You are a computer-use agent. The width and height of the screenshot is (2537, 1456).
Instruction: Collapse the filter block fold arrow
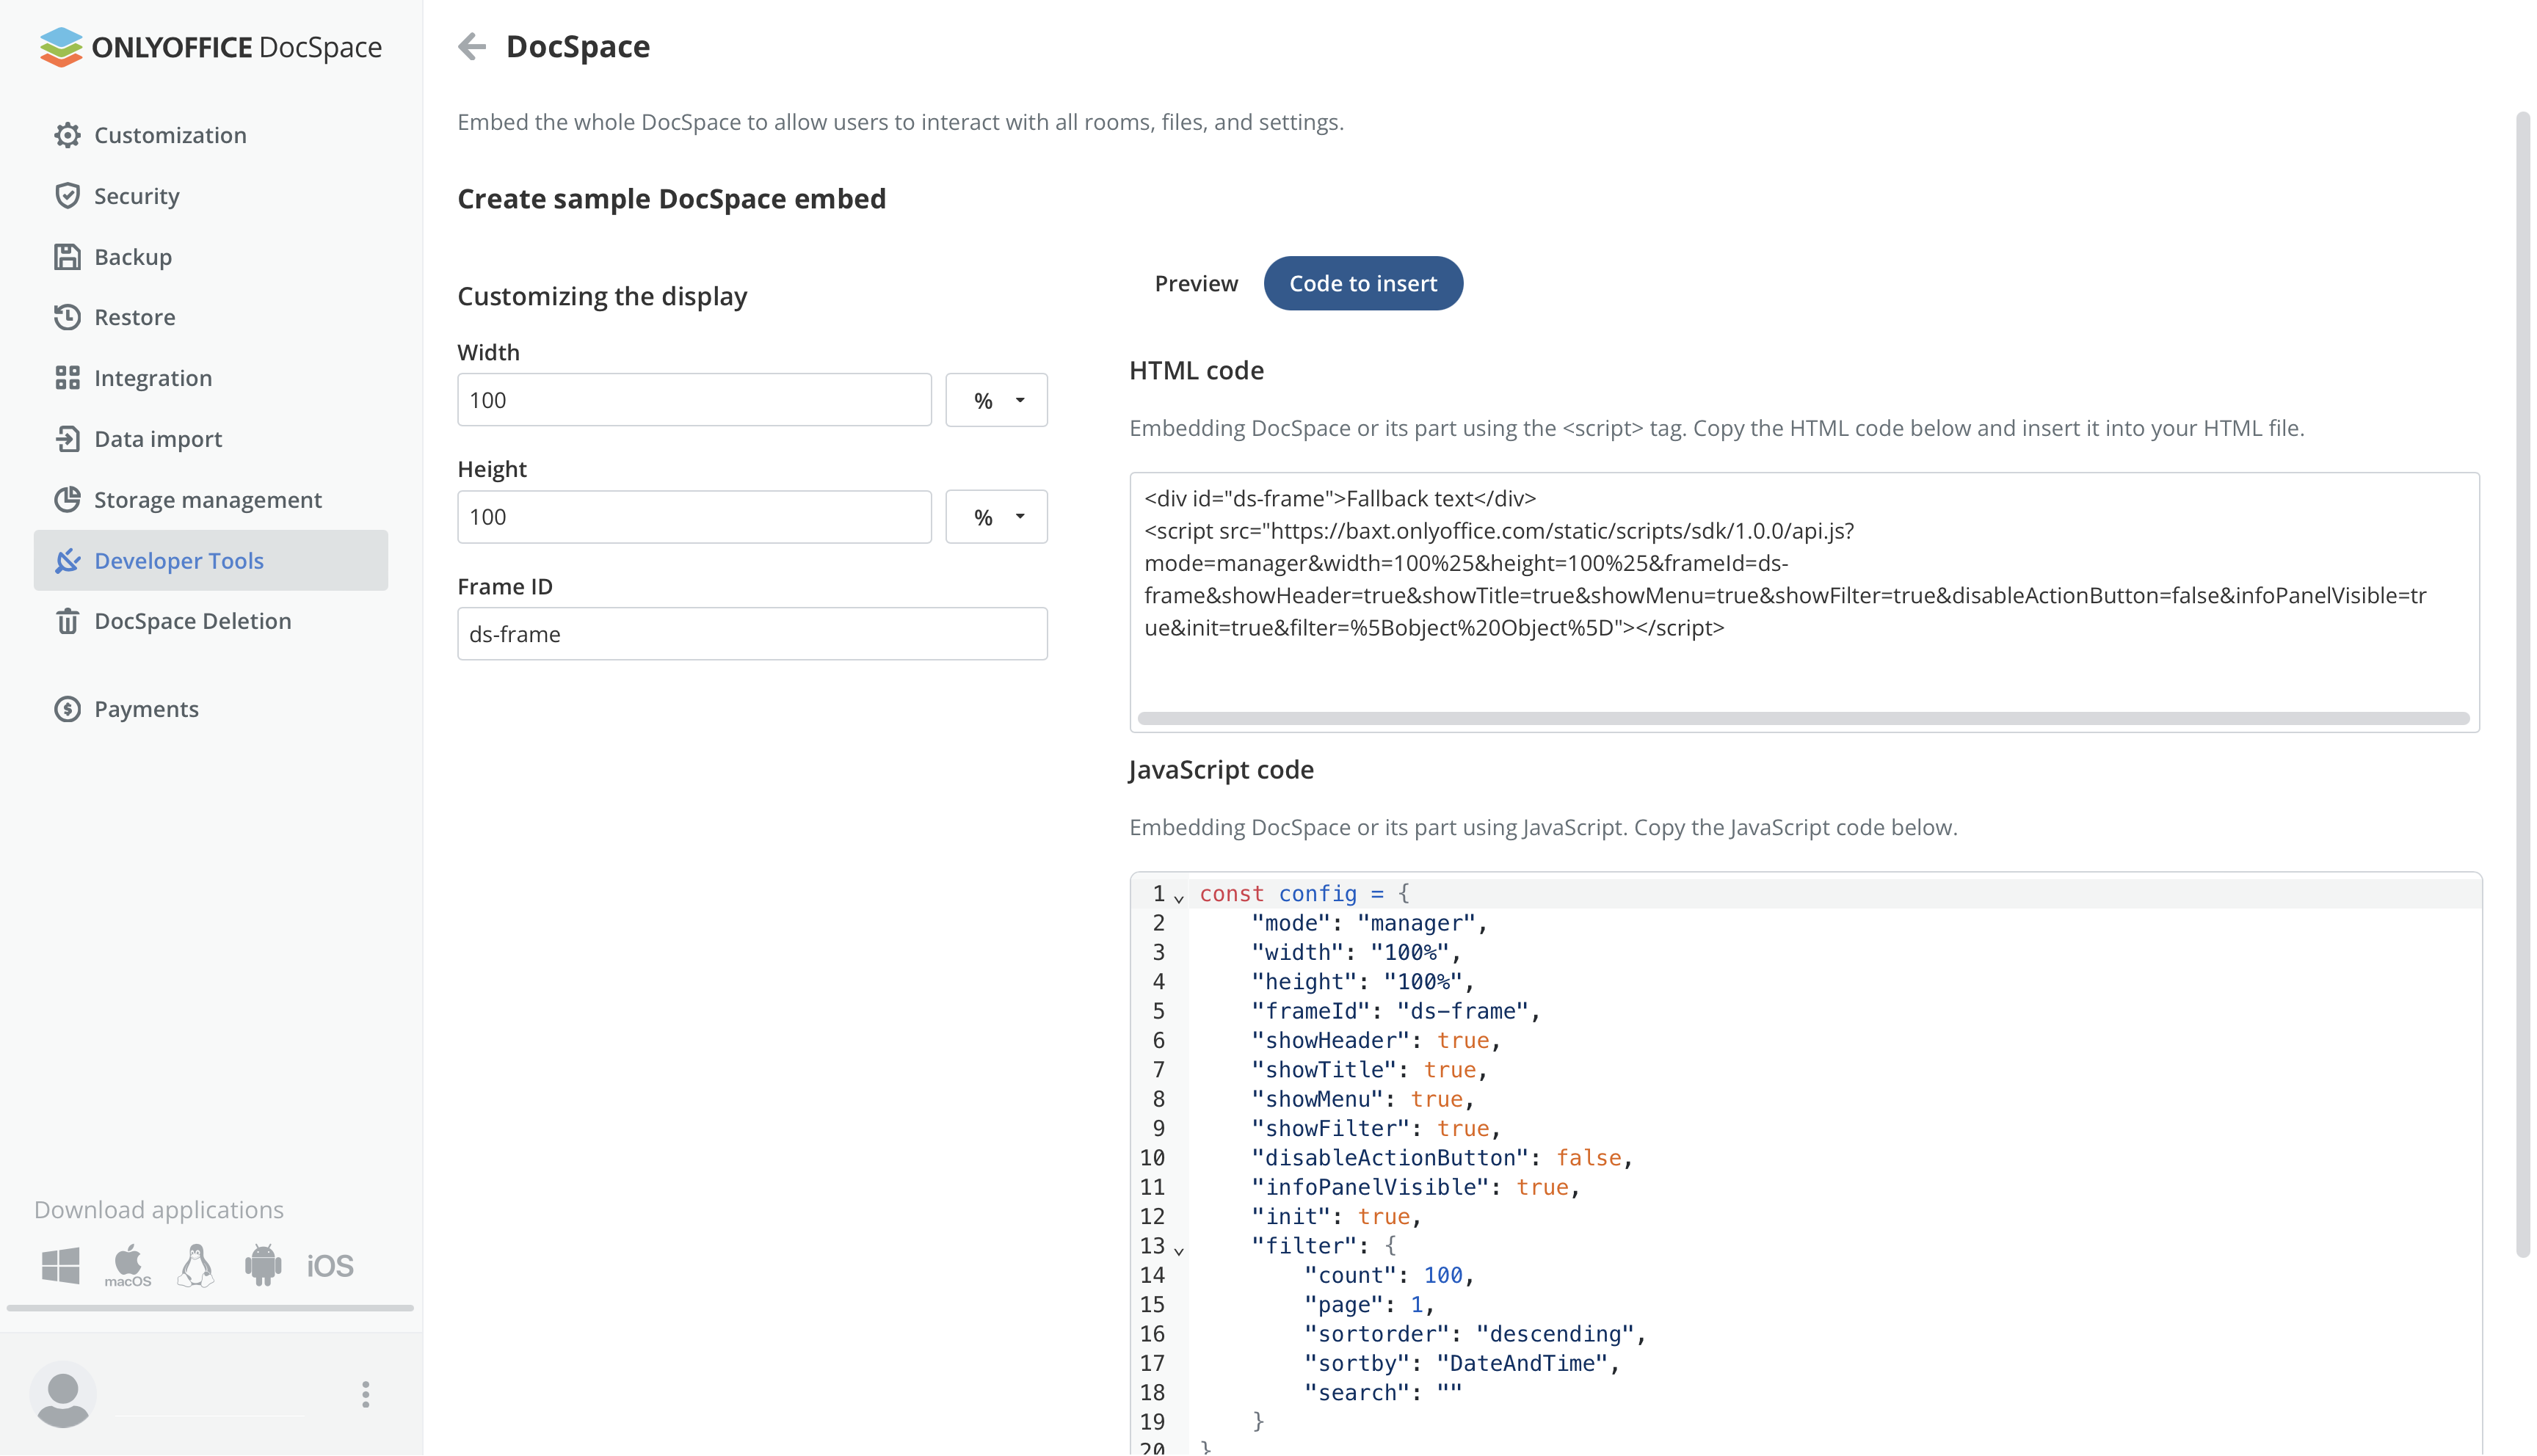click(x=1179, y=1250)
